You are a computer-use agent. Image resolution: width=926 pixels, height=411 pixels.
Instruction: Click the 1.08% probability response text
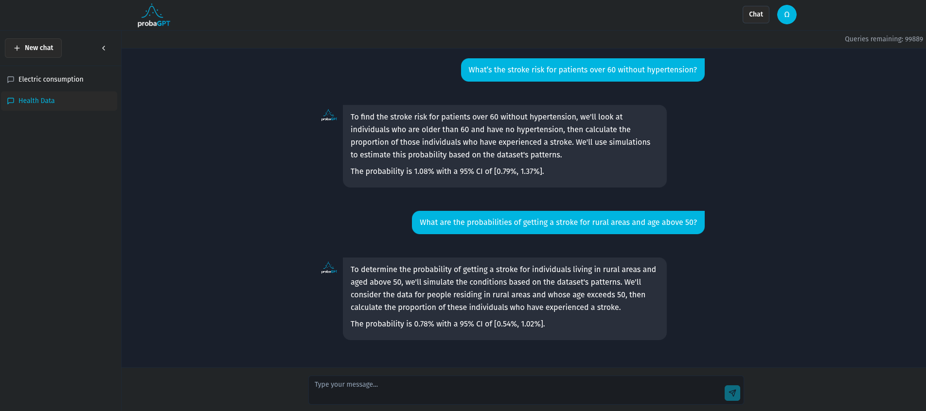click(447, 171)
